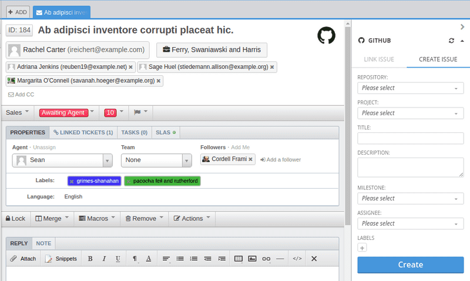
Task: Insert a horizontal rule
Action: click(280, 259)
